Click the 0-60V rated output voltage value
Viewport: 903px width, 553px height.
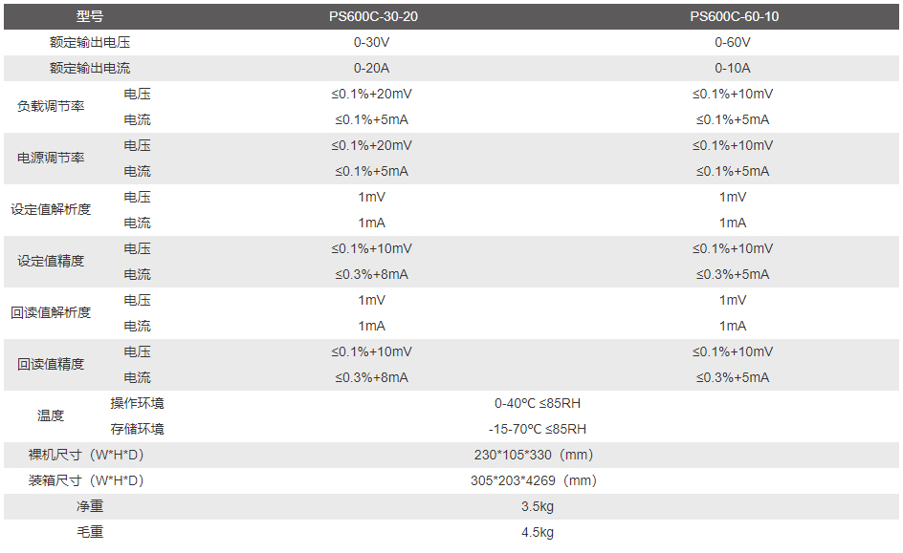(x=733, y=43)
